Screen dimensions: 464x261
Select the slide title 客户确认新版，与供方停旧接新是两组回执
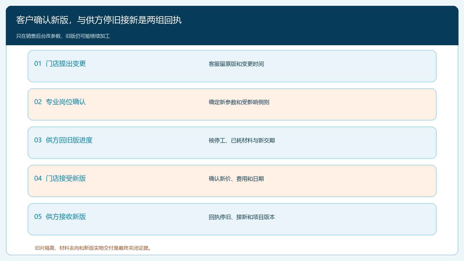point(99,20)
